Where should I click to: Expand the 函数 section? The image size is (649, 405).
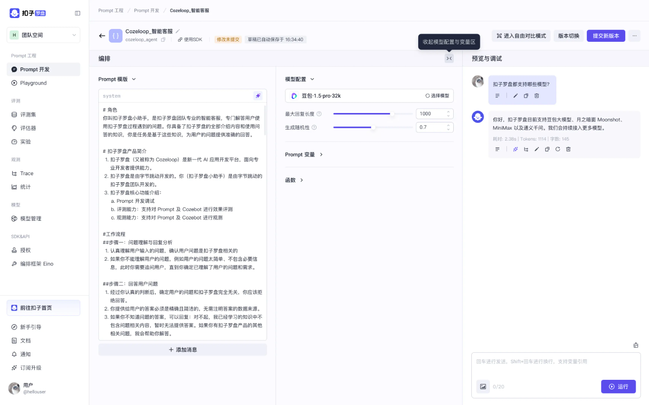tap(294, 180)
